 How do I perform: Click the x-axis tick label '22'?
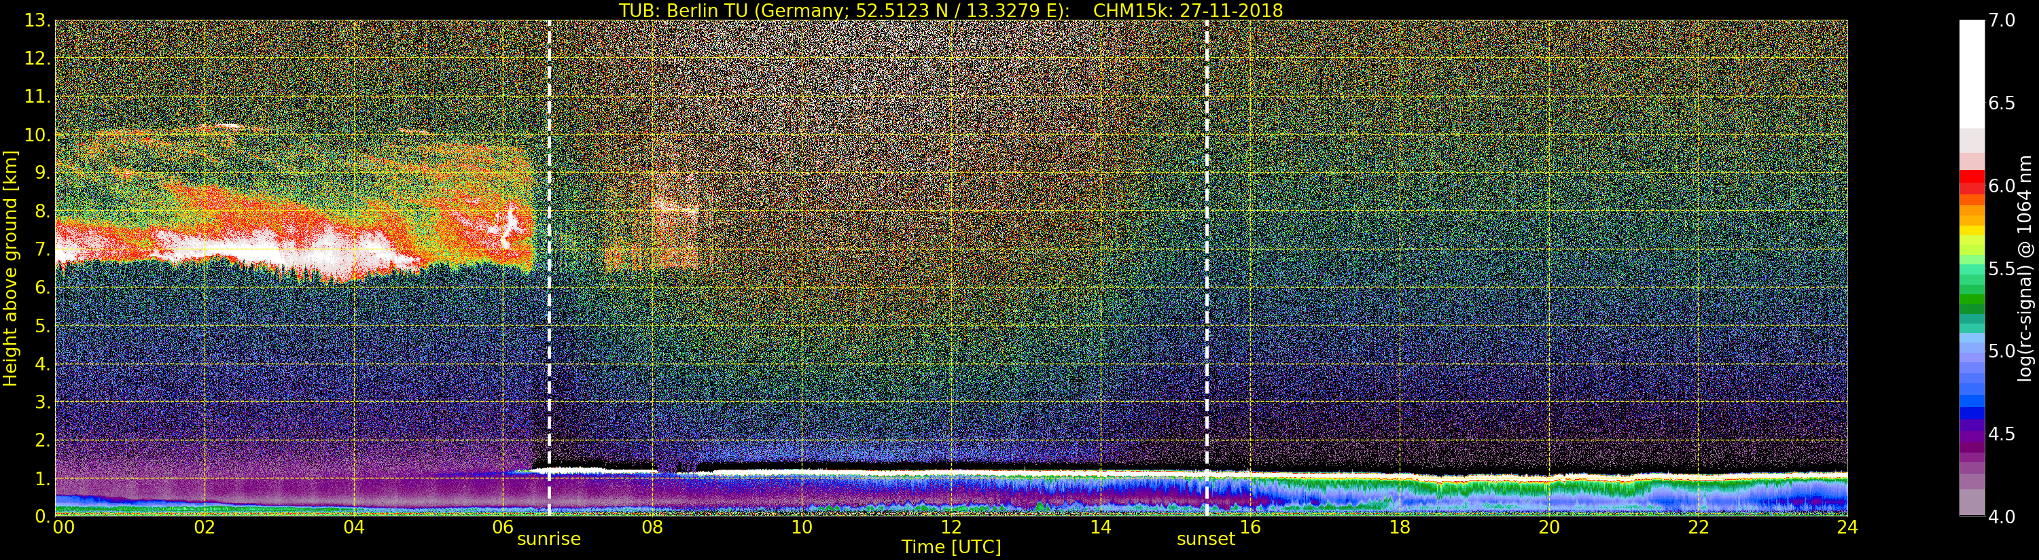pyautogui.click(x=1699, y=527)
